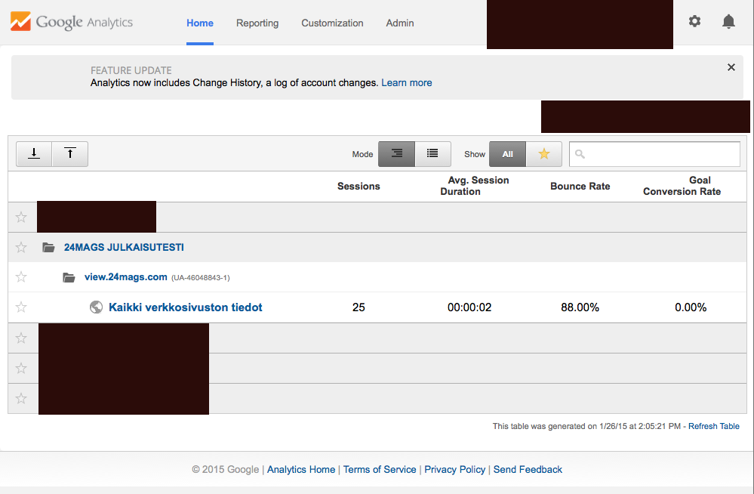Click the goal conversion value 0.00%

pos(691,307)
